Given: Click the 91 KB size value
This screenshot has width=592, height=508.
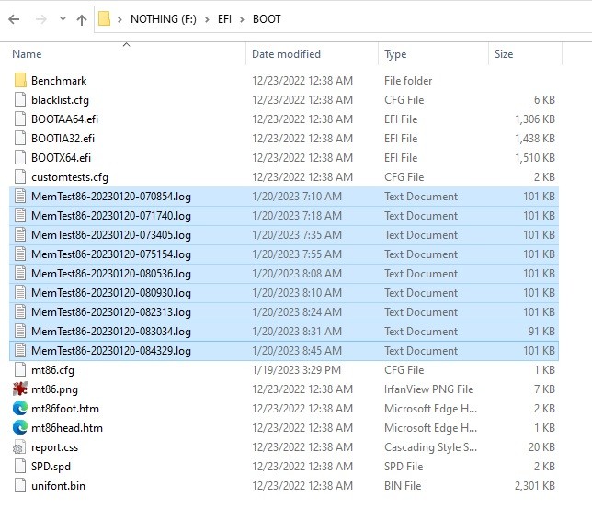Looking at the screenshot, I should point(541,331).
